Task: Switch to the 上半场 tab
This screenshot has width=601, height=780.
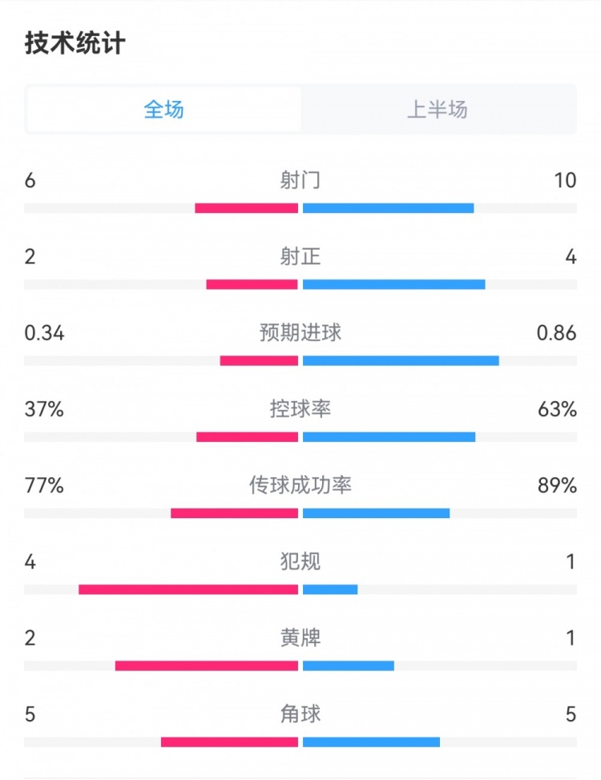Action: tap(437, 110)
